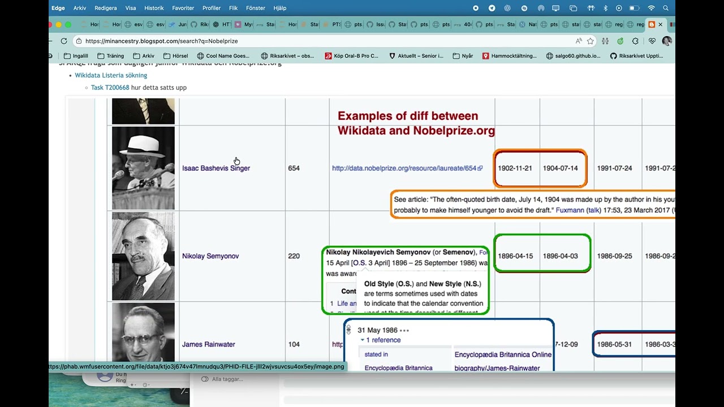
Task: Click Isaac Bashevis Singer photo
Action: click(143, 168)
